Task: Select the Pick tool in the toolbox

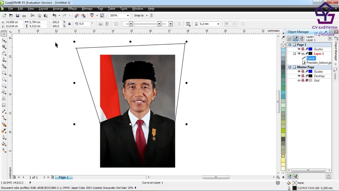Action: point(4,34)
